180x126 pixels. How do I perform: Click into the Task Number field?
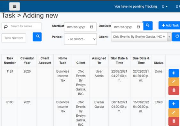tap(14, 38)
